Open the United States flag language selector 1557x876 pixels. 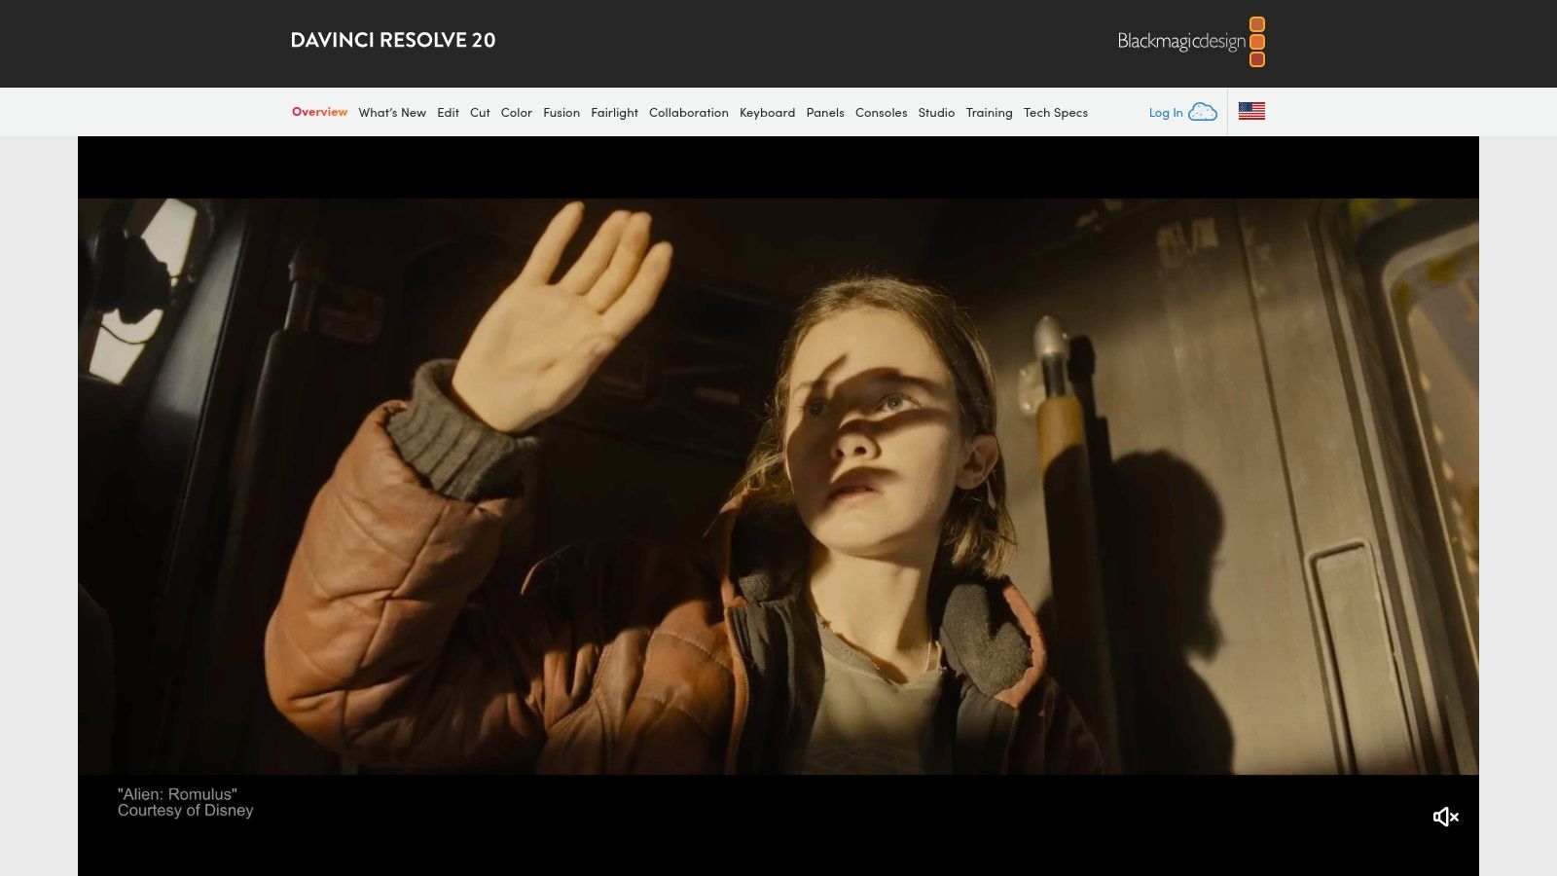click(x=1251, y=110)
